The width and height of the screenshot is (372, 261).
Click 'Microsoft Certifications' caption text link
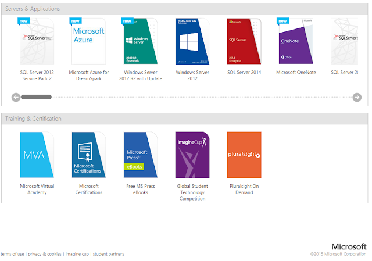point(89,189)
